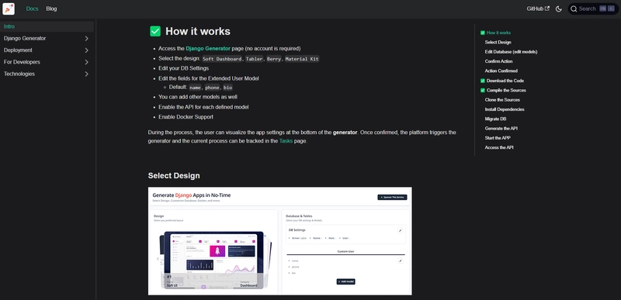Click the search magnifier icon

click(x=574, y=9)
